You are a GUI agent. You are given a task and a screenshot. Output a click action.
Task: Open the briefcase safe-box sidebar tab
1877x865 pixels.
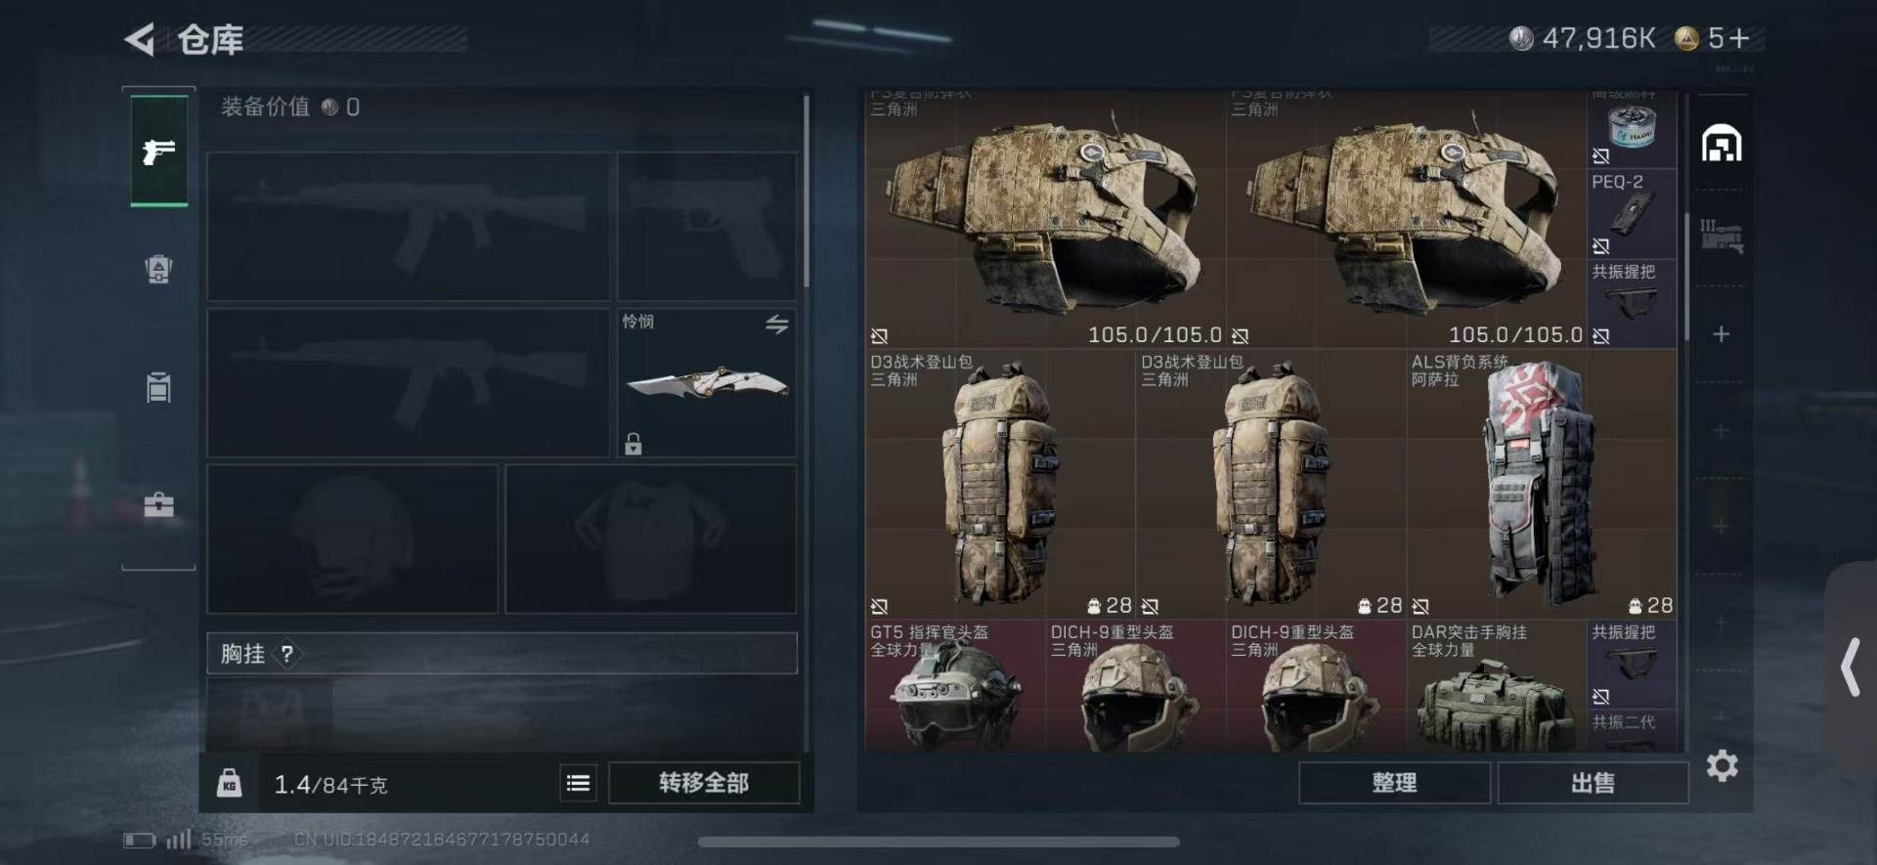(x=158, y=504)
